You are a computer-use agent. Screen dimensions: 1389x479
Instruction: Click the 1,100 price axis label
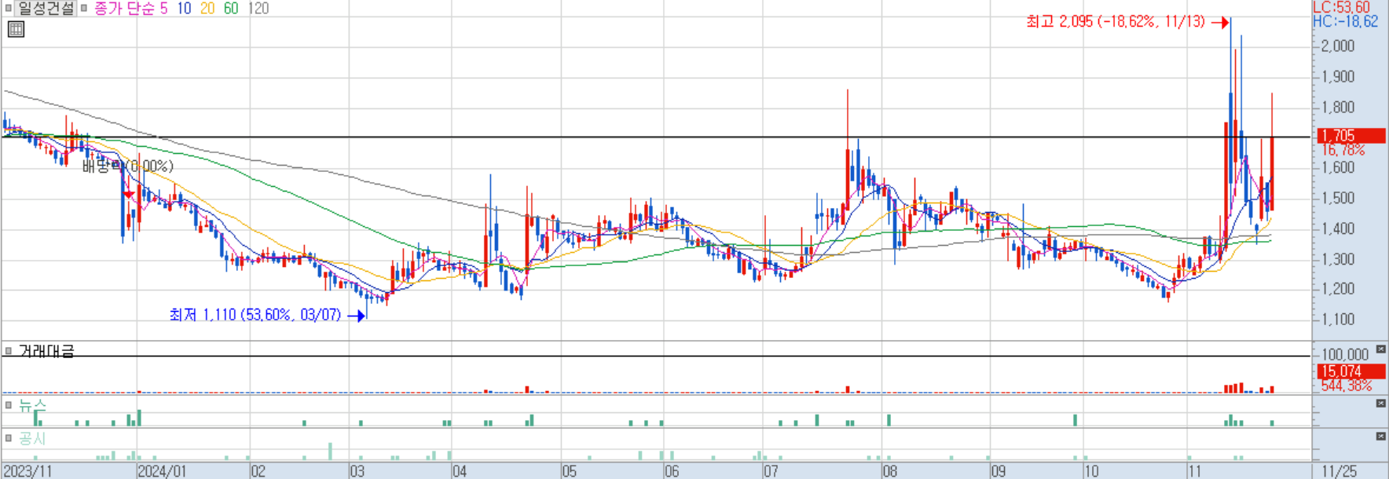[x=1338, y=320]
